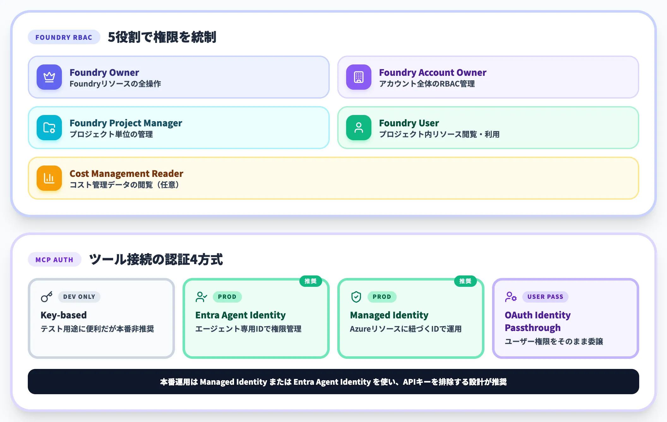The width and height of the screenshot is (667, 422).
Task: Click the DEV ONLY badge
Action: 79,297
